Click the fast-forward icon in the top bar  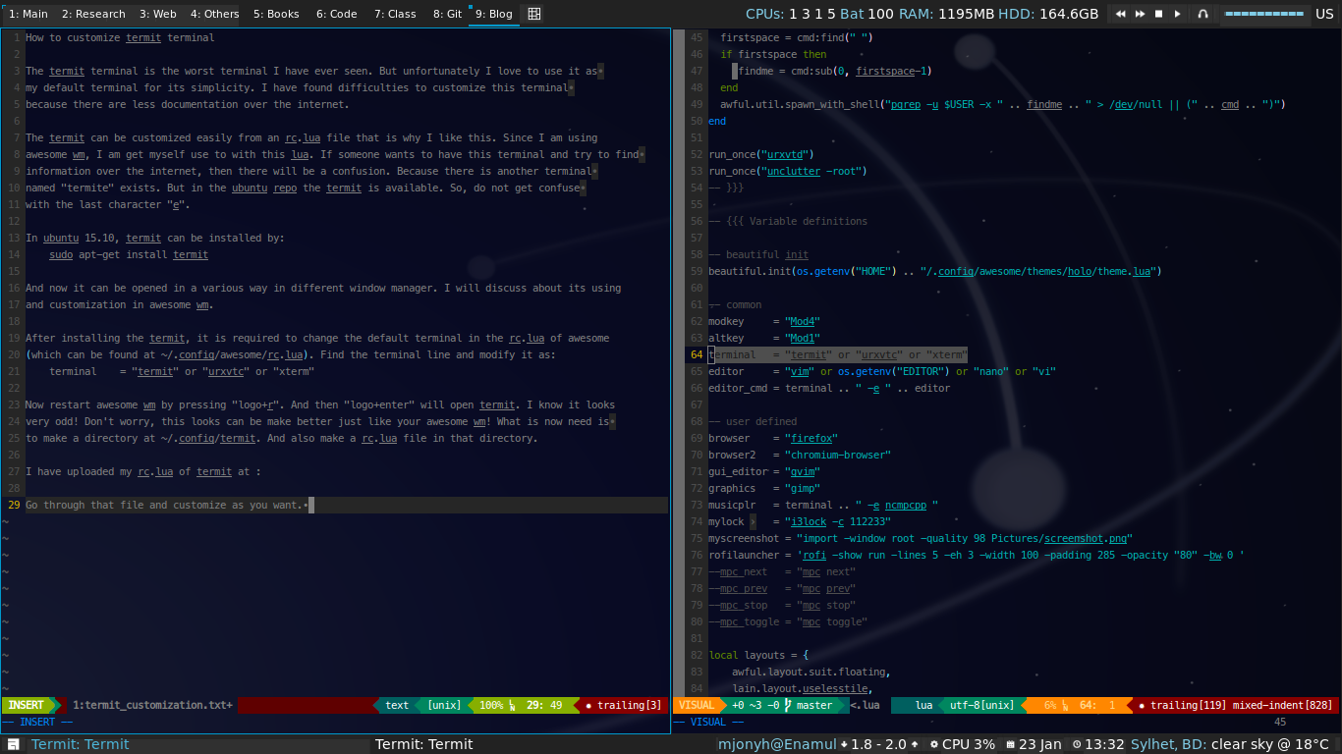pos(1140,14)
